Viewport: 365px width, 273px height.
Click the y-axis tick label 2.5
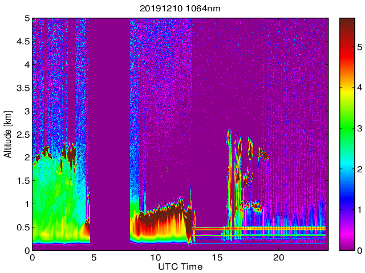[23, 135]
